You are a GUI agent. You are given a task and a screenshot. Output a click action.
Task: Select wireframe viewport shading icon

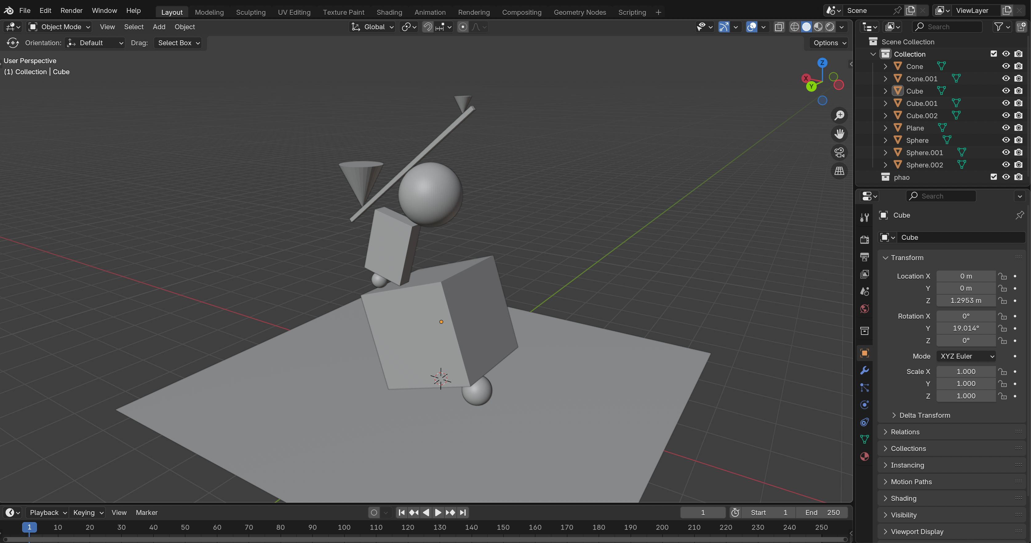[x=795, y=27]
